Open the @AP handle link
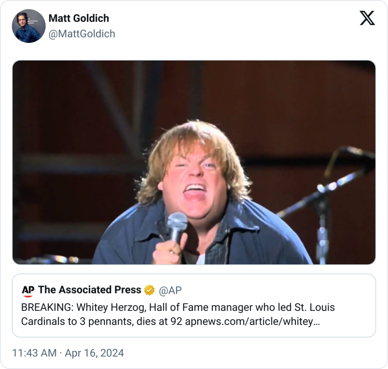Image resolution: width=388 pixels, height=369 pixels. pos(171,290)
